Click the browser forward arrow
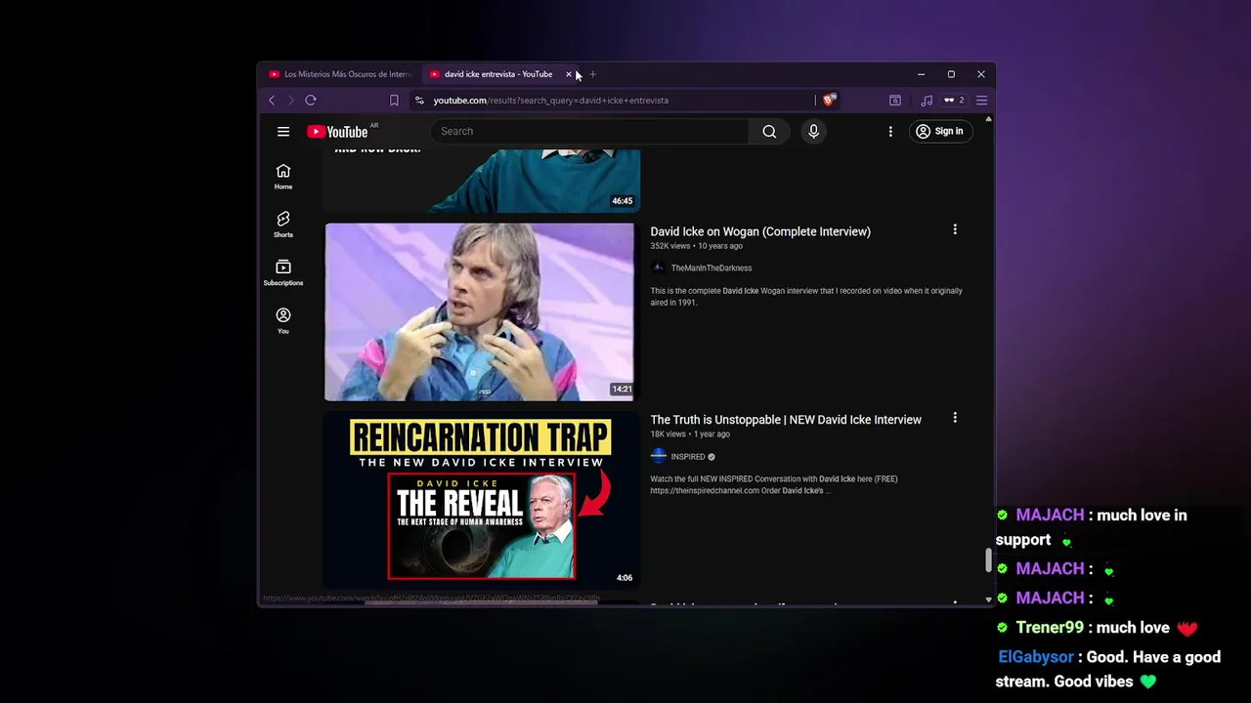The image size is (1251, 703). (290, 101)
